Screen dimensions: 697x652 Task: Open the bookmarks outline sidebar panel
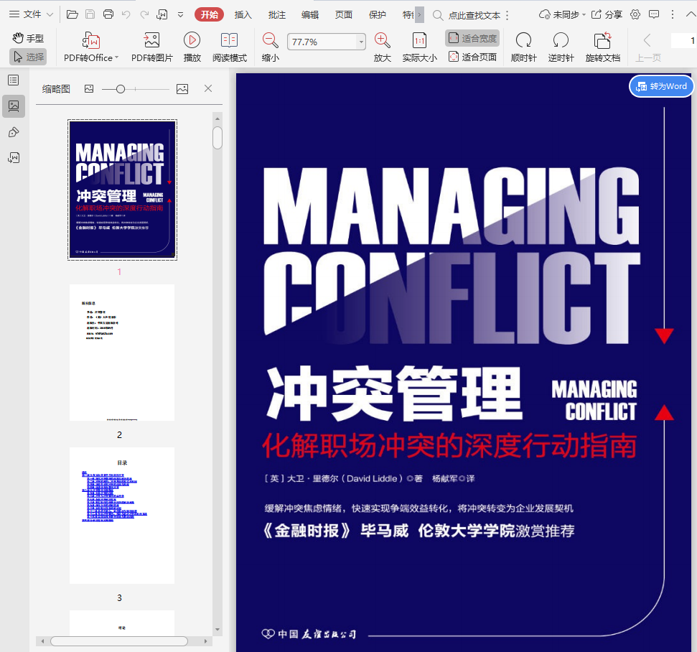click(x=14, y=80)
